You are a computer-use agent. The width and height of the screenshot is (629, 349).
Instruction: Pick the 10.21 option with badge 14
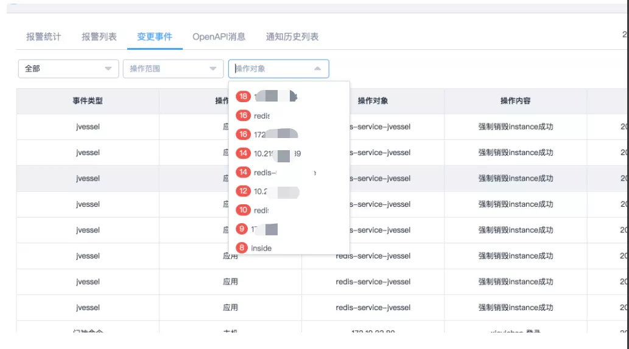pos(289,153)
